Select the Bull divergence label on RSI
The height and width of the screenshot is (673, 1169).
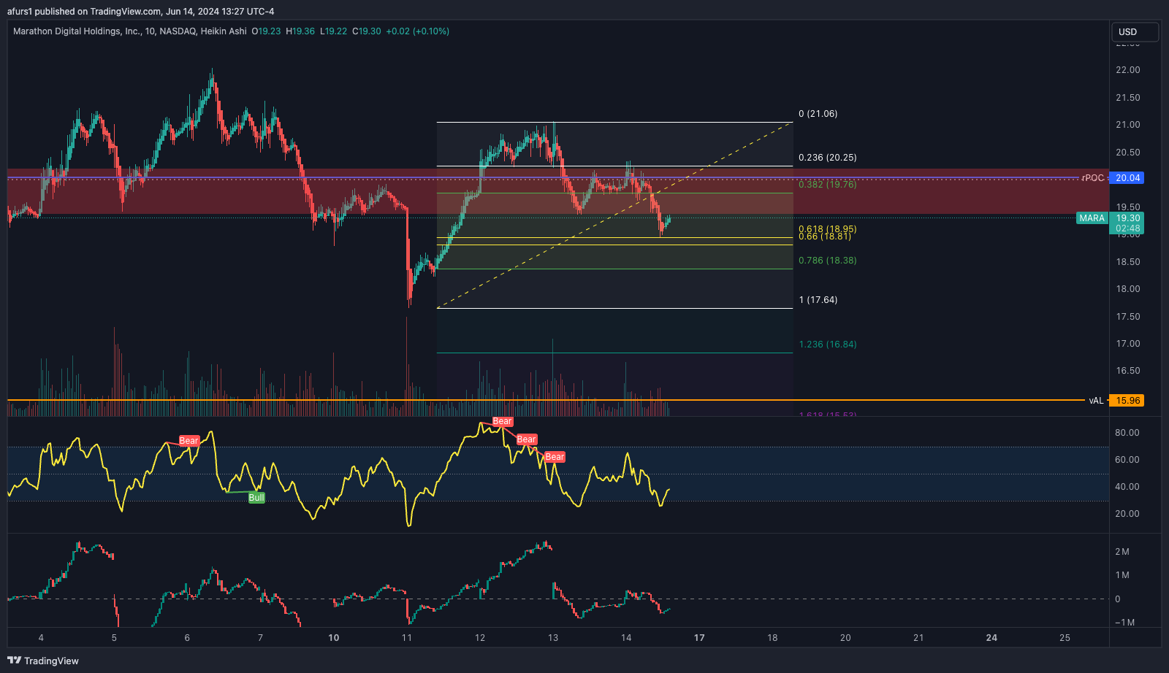point(256,498)
